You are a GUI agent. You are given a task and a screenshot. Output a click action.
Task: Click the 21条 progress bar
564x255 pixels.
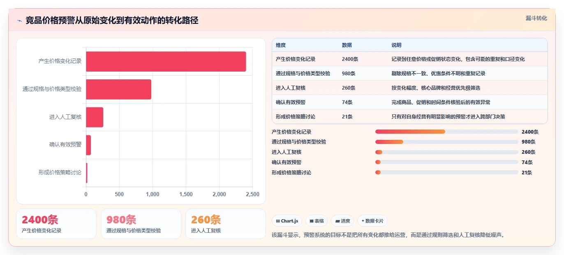click(446, 173)
